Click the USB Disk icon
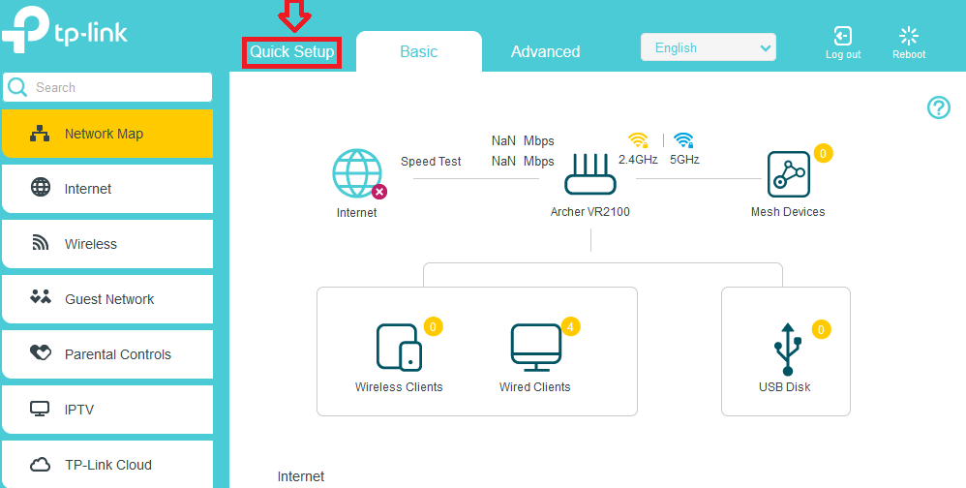966x488 pixels. (x=787, y=349)
